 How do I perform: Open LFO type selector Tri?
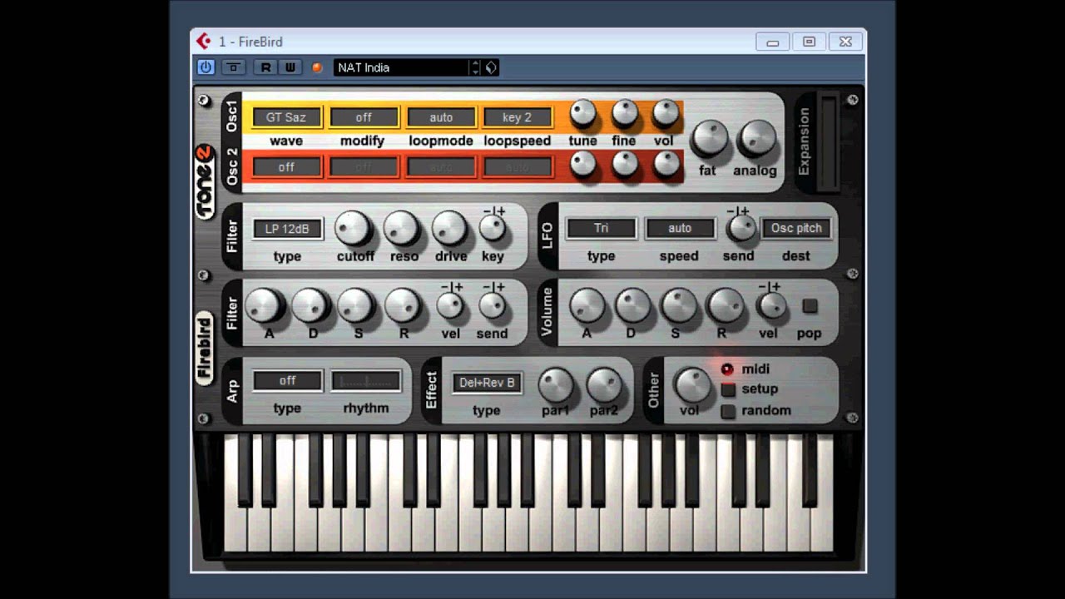point(601,228)
